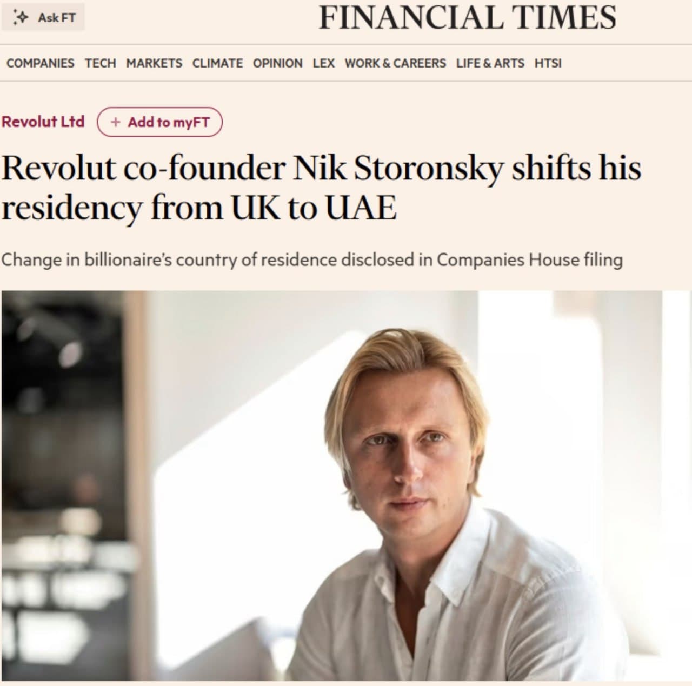Click the article's lead image to enlarge
Screen dimensions: 692x686
point(346,487)
